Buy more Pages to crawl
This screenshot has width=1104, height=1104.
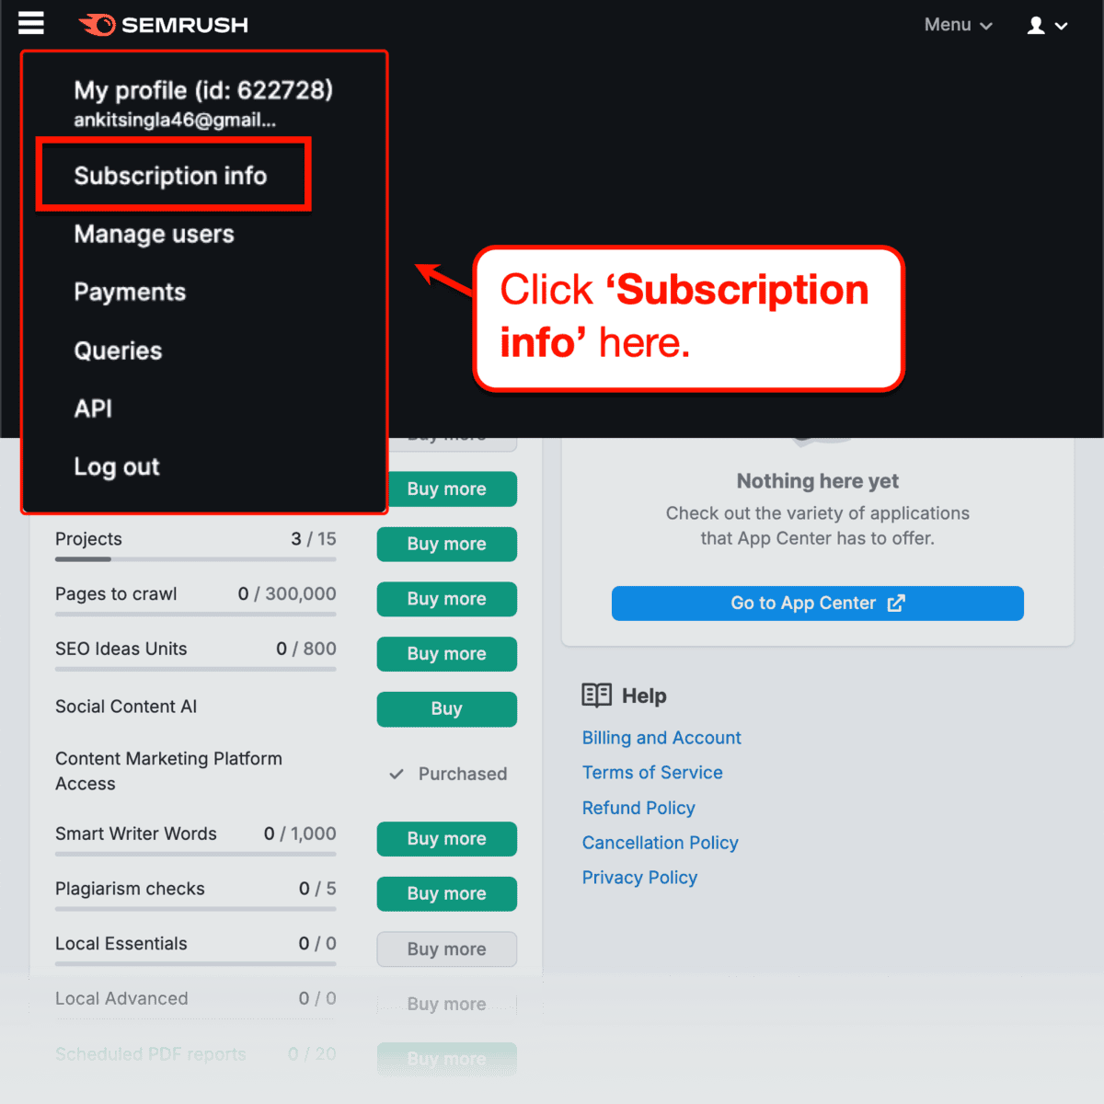[446, 599]
